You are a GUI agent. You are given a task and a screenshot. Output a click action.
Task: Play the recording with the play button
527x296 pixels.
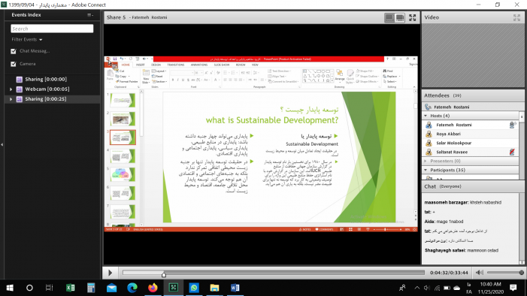(110, 273)
